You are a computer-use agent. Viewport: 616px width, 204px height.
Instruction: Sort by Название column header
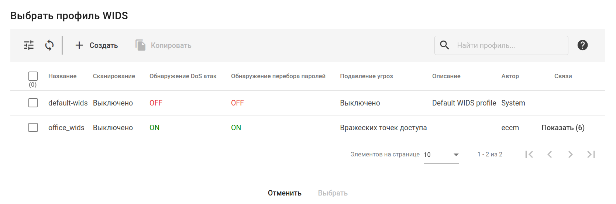pos(62,76)
